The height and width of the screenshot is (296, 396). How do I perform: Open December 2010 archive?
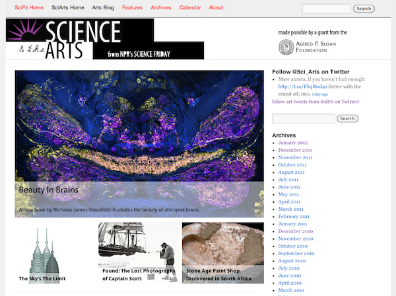click(296, 231)
